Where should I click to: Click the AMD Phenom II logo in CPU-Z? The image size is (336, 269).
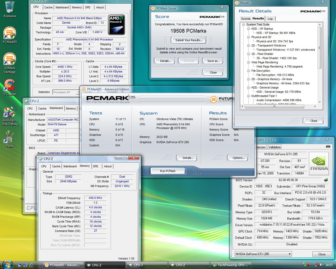[116, 24]
